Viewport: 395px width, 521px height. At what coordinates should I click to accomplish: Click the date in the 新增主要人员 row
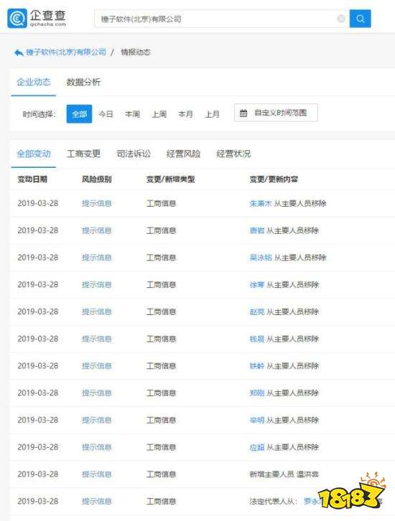coord(38,474)
